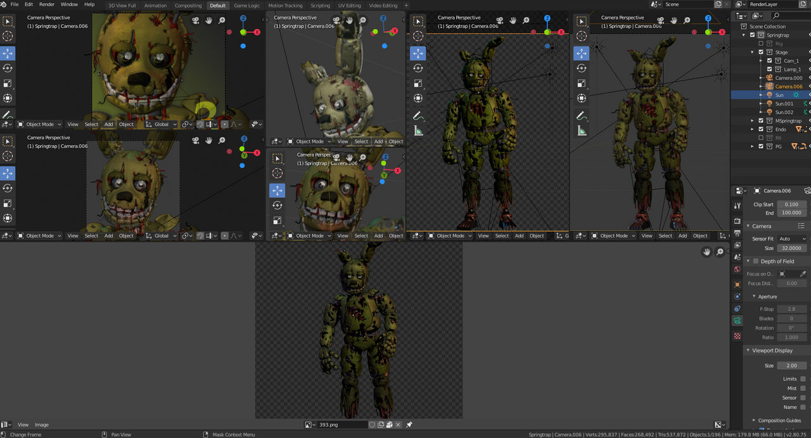Enable the Mist checkbox
811x438 pixels.
point(803,389)
